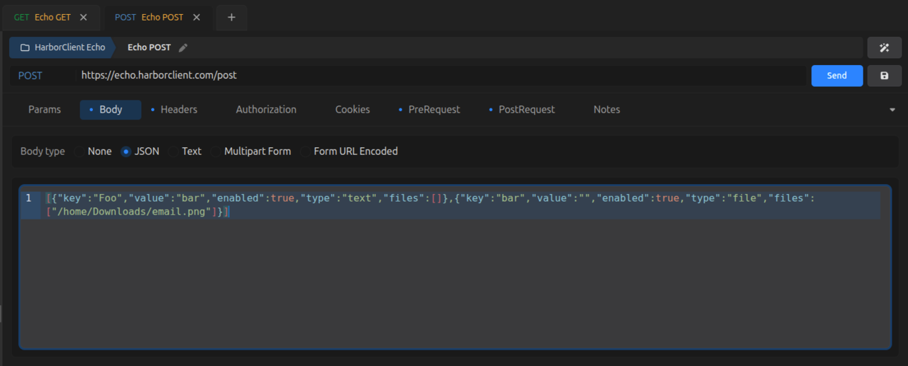The width and height of the screenshot is (908, 366).
Task: Expand the tabs overflow arrow at right
Action: tap(892, 110)
